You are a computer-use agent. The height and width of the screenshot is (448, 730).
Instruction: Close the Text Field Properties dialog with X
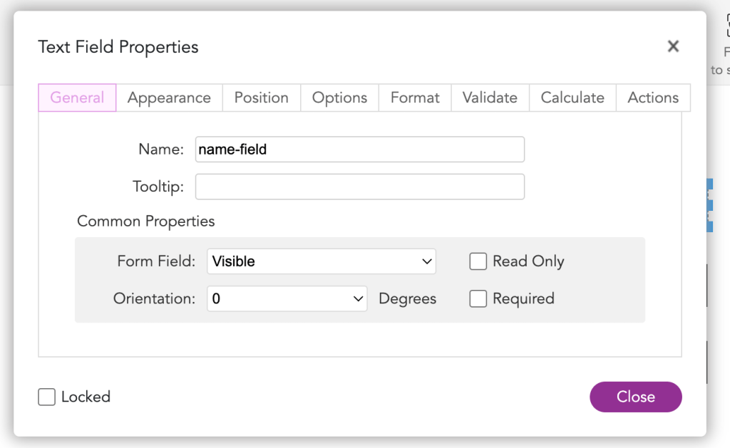[x=673, y=46]
